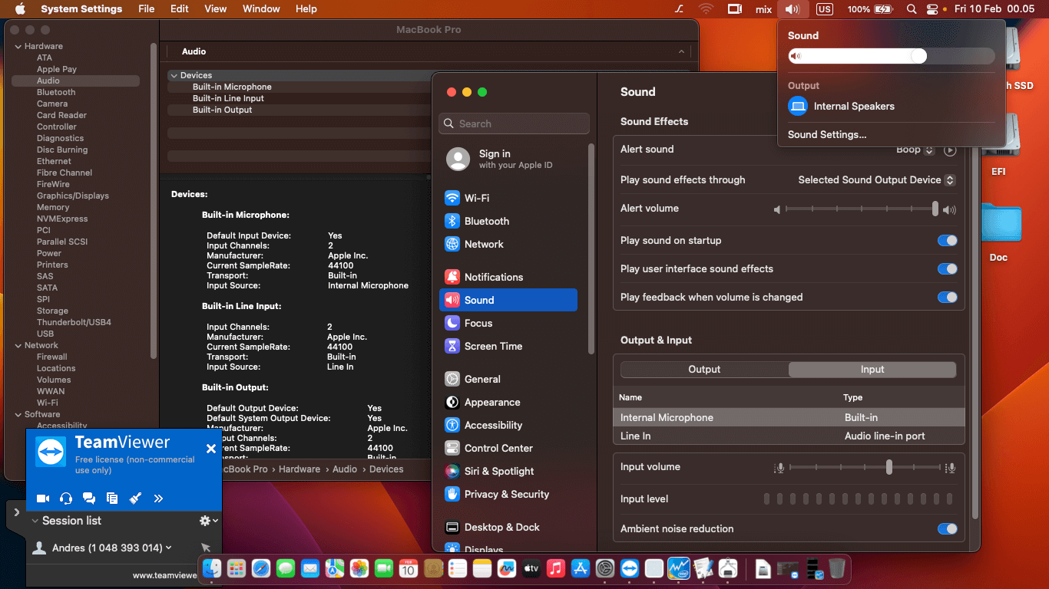
Task: Select the Input tab
Action: click(x=872, y=370)
